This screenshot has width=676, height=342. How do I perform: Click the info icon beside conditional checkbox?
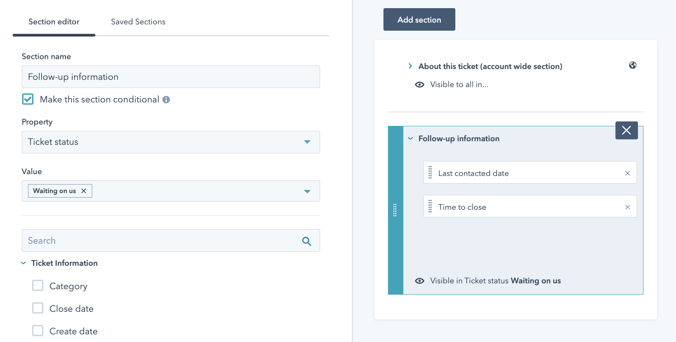tap(166, 100)
